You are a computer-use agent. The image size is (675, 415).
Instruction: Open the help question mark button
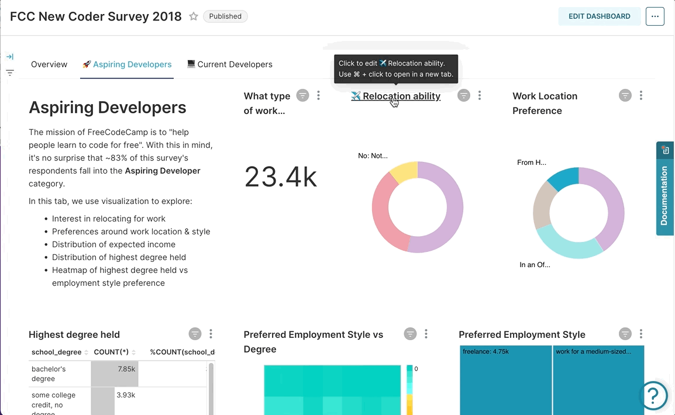[x=654, y=396]
